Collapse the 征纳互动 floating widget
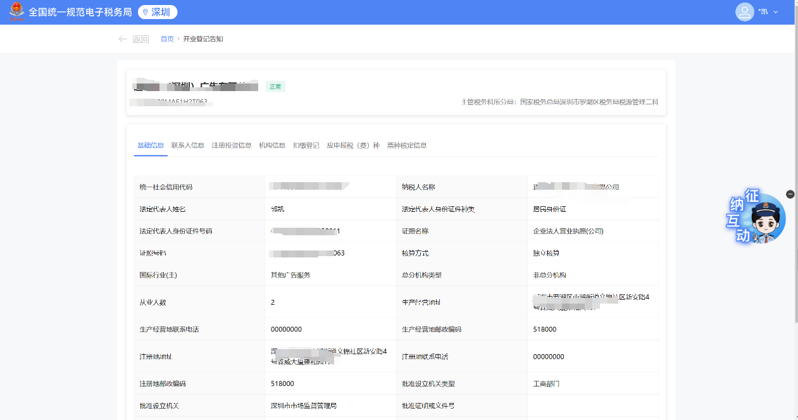Screen dimensions: 798x420 click(790, 194)
